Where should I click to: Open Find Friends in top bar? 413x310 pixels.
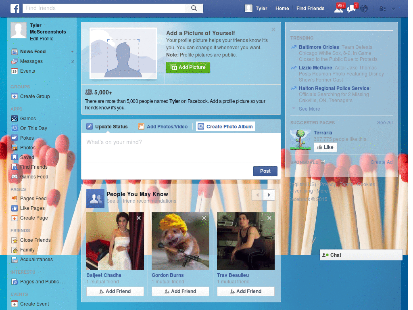click(310, 8)
